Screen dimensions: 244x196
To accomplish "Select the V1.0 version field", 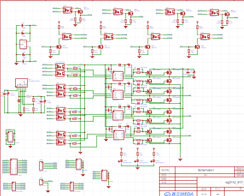I will (204, 194).
